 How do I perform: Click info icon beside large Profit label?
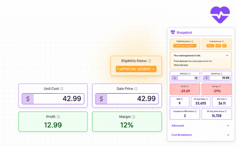click(58, 117)
